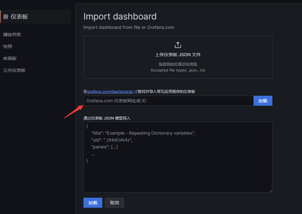Click the upload icon in drop zone
This screenshot has width=302, height=214.
click(x=178, y=45)
